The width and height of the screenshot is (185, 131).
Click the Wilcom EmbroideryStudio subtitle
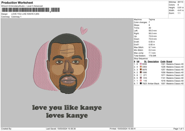point(22,6)
